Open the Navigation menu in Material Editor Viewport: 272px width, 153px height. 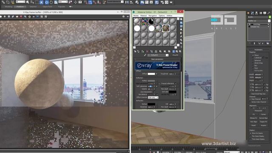[x=153, y=16]
